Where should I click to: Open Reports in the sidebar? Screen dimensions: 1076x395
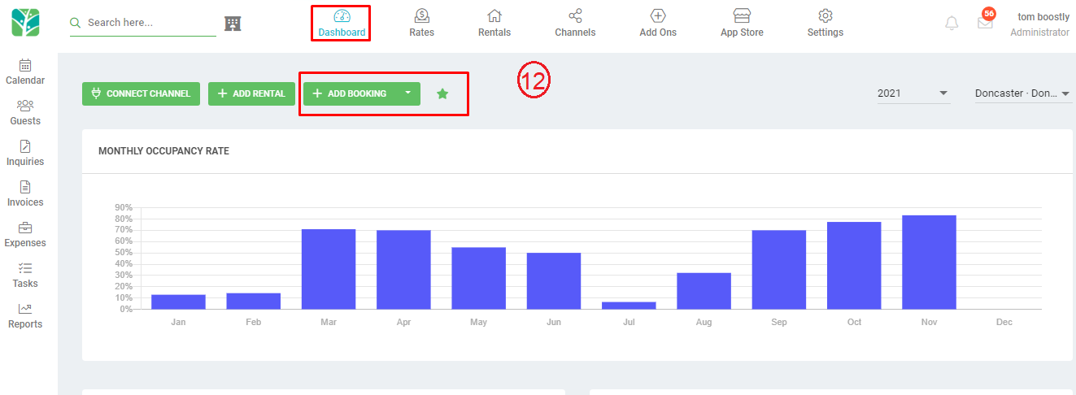[25, 316]
